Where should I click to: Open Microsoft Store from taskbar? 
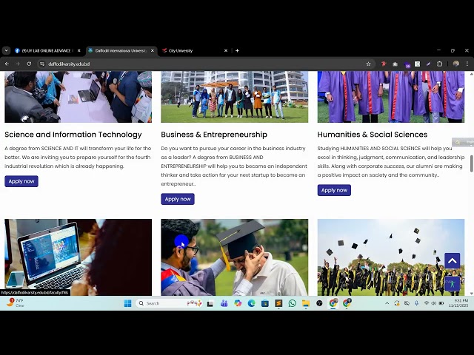pyautogui.click(x=265, y=303)
